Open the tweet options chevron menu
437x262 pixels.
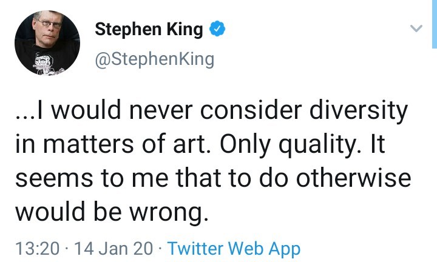coord(416,29)
